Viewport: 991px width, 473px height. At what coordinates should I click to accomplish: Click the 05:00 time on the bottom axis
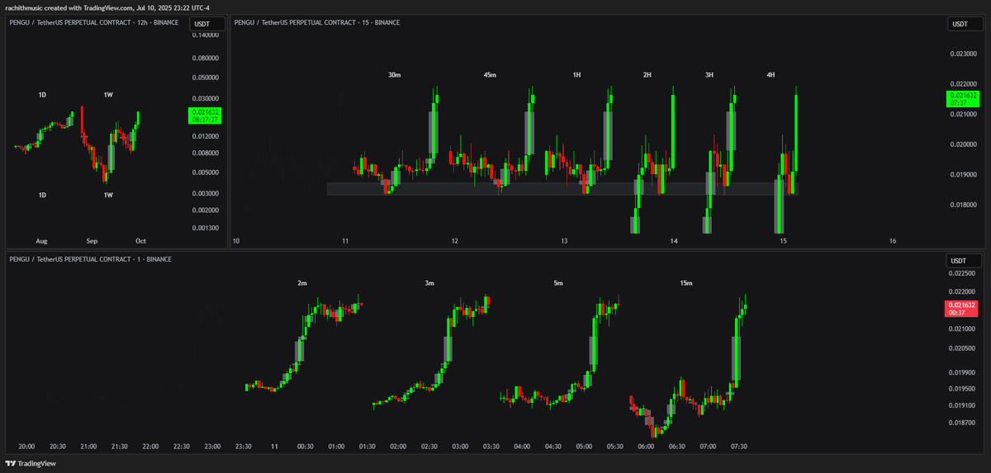click(584, 447)
